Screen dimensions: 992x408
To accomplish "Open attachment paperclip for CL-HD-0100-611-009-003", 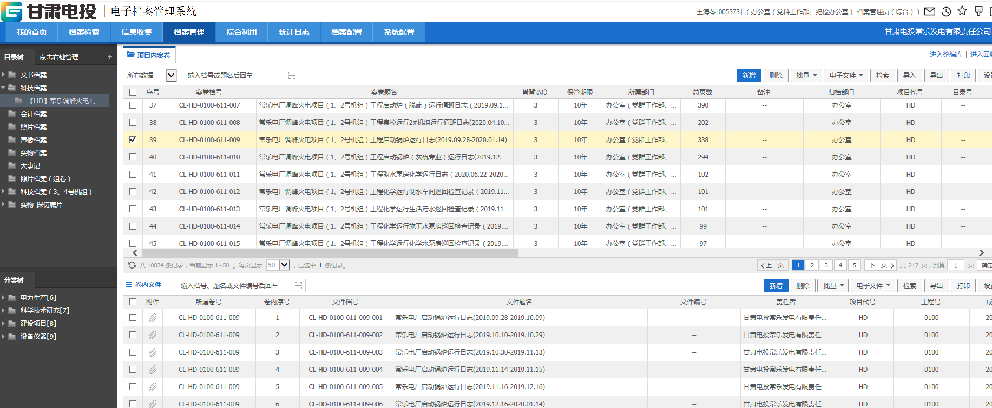I will click(153, 352).
